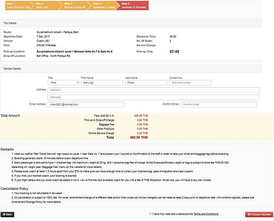Focus the Confirm Email field
Image resolution: width=274 pixels, height=221 pixels.
[219, 104]
